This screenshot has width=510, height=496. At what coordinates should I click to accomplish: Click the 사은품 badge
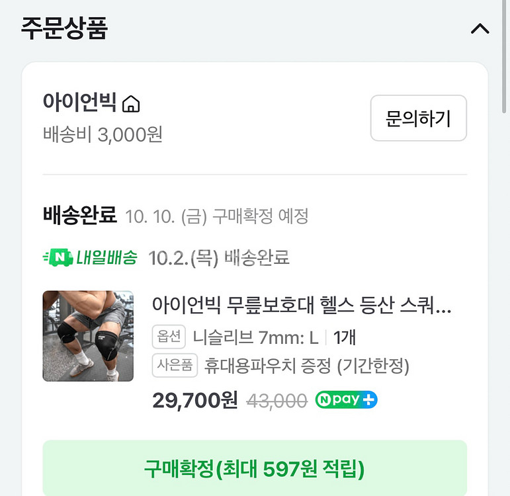(x=174, y=365)
